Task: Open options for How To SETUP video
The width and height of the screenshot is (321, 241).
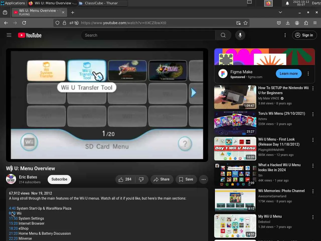Action: [x=313, y=88]
